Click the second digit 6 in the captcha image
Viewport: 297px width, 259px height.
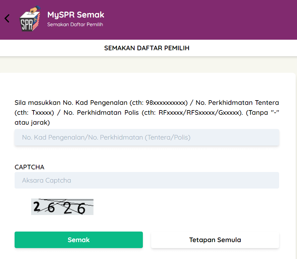coord(51,208)
